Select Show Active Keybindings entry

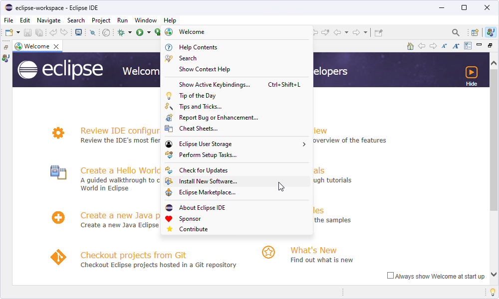coord(237,85)
